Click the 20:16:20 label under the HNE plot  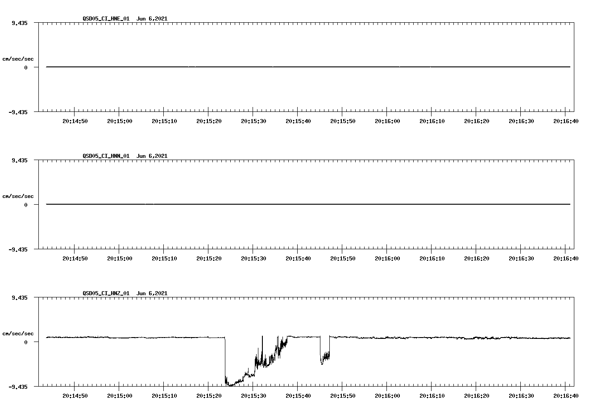click(477, 121)
